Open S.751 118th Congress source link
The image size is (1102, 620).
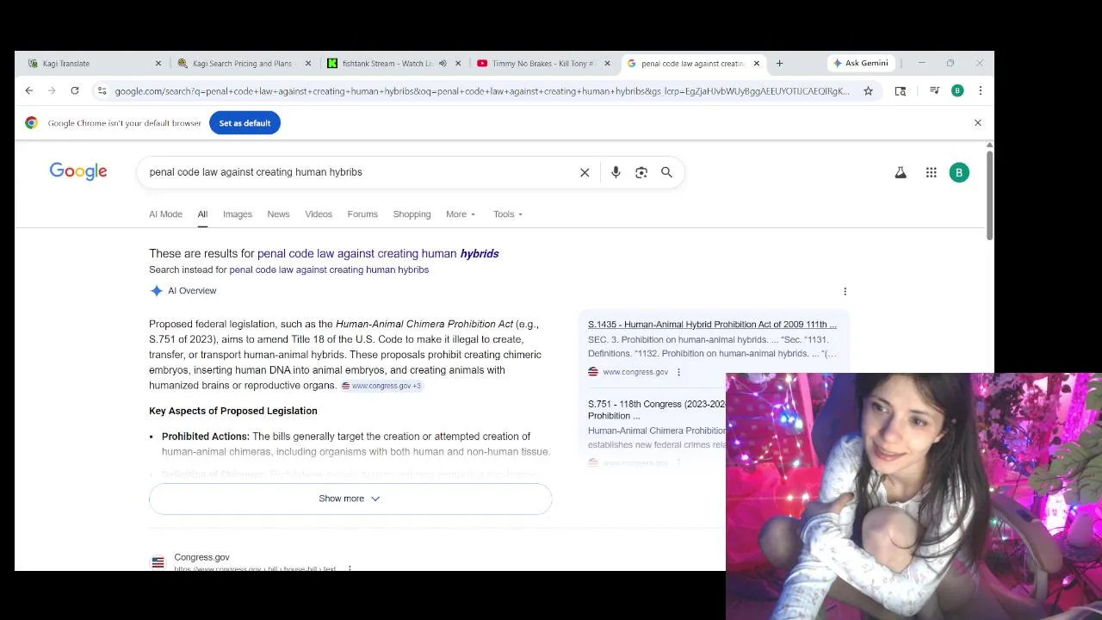coord(657,409)
